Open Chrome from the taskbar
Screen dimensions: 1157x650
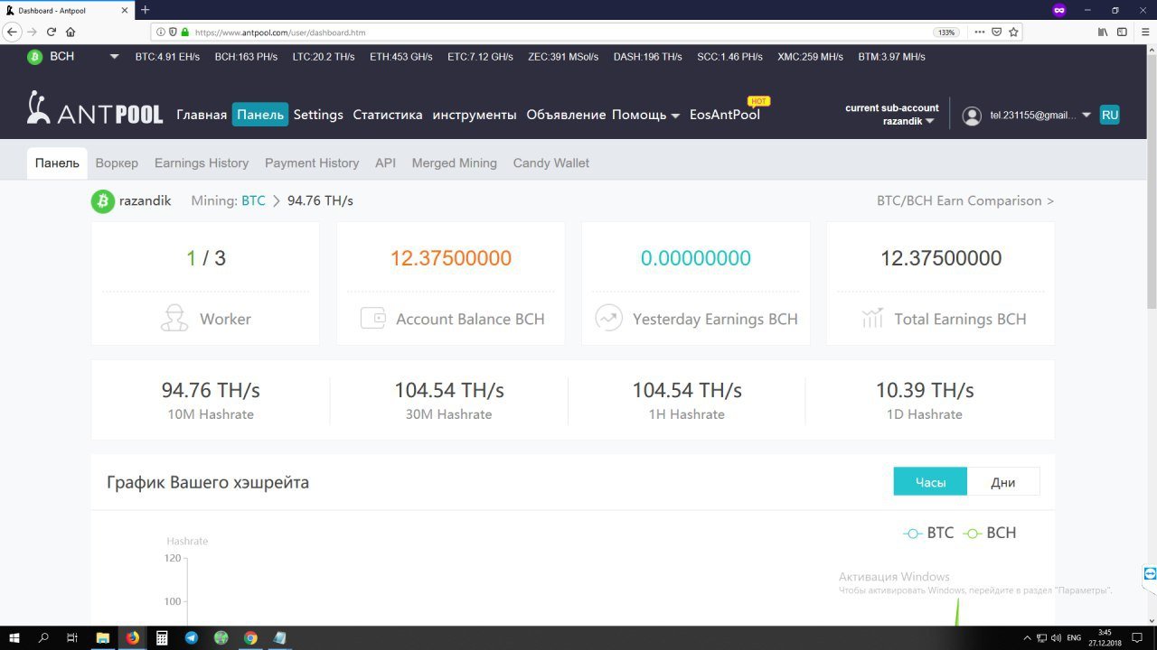[x=250, y=637]
